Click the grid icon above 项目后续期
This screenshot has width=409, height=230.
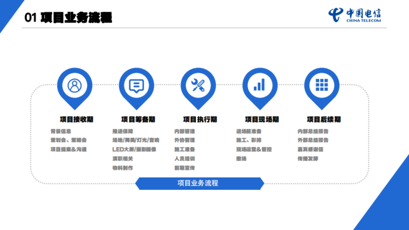tap(321, 85)
